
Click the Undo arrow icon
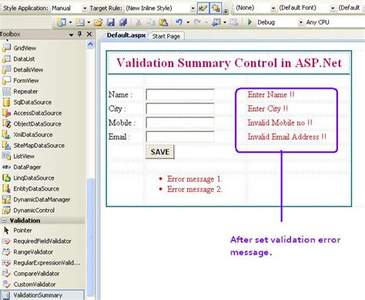pos(179,22)
